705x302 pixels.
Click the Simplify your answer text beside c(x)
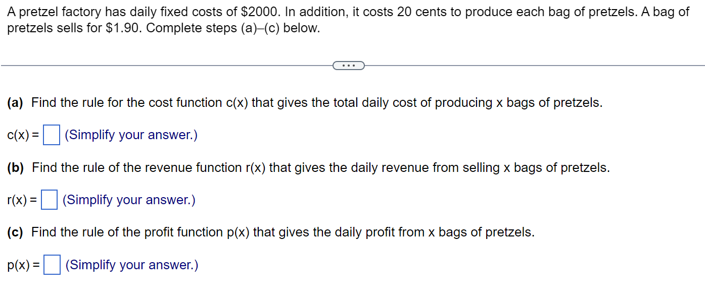[130, 135]
